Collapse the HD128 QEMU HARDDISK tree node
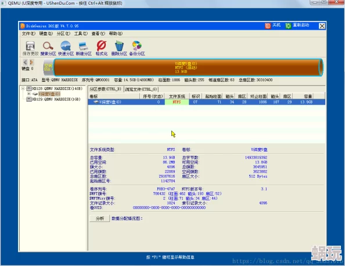Screen dimensions: 345x266 (x=23, y=88)
